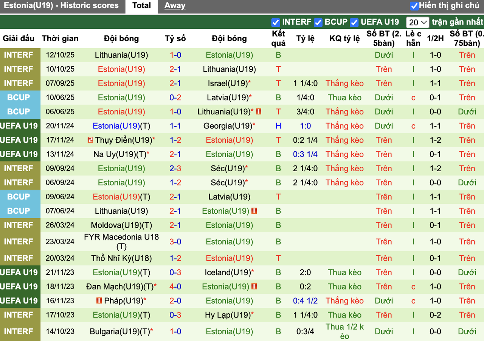Screen dimensions: 484x341
Task: Open Moldova(U19)(T) team link
Action: (x=121, y=225)
